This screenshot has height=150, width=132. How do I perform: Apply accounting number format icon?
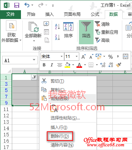coord(98,57)
